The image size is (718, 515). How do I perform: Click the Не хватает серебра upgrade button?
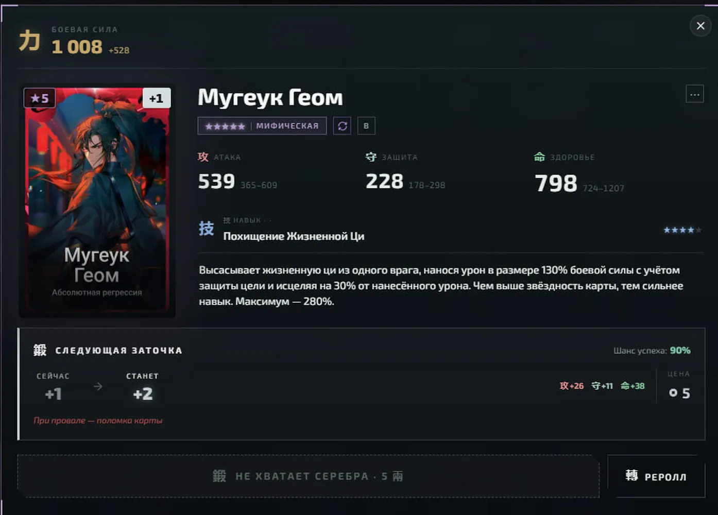[x=308, y=476]
